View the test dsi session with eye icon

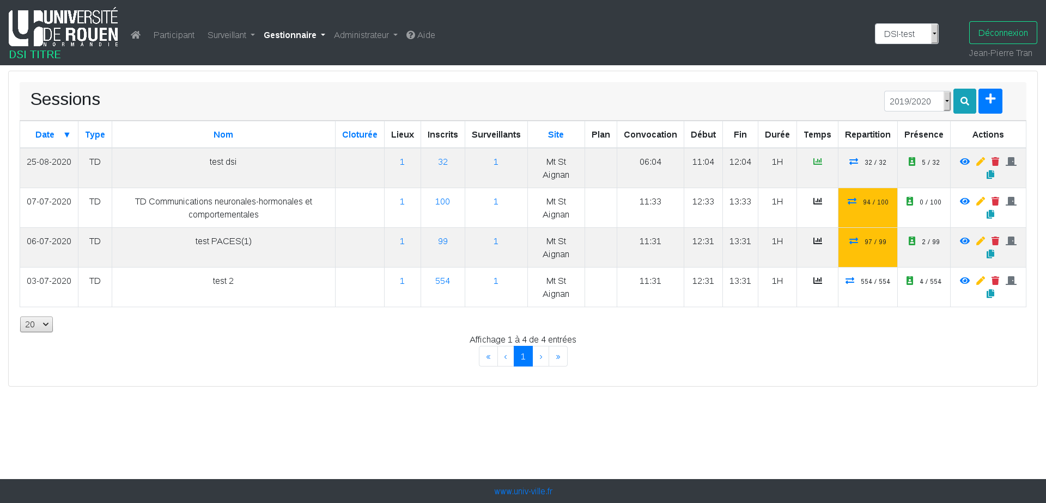click(x=964, y=162)
